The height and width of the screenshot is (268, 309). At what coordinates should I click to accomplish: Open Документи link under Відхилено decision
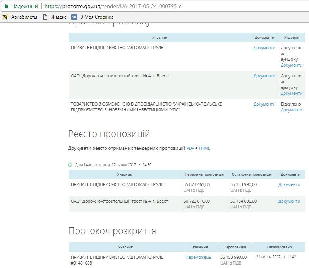292,110
